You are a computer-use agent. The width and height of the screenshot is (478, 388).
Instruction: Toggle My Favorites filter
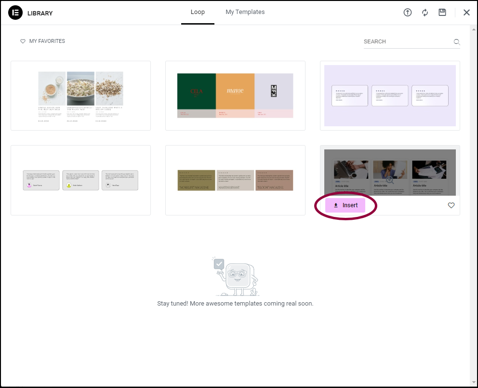(43, 41)
